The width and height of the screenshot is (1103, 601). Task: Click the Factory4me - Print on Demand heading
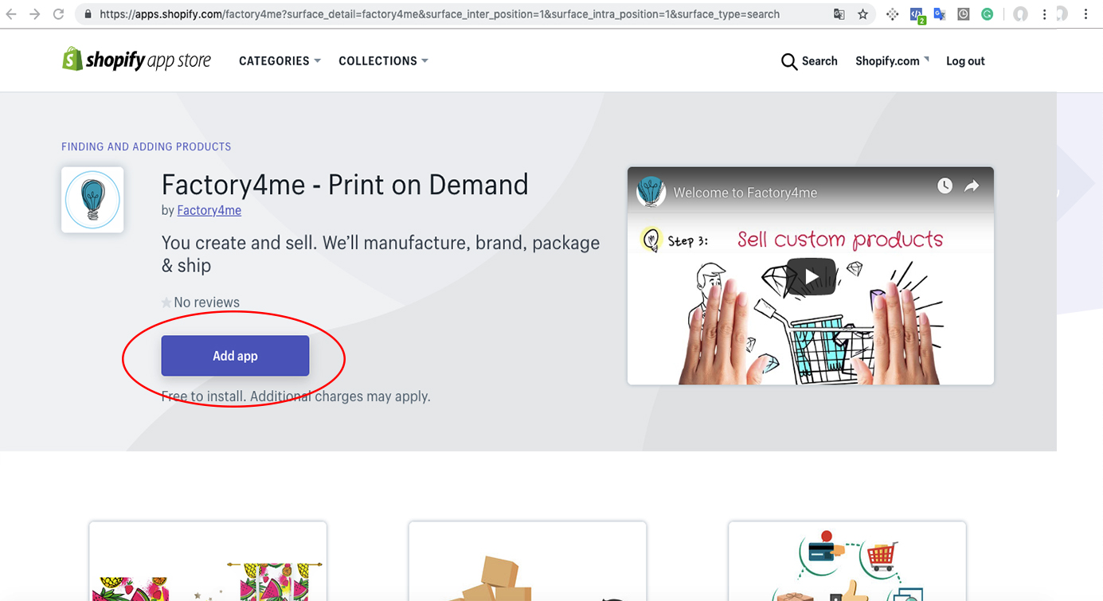click(x=345, y=185)
